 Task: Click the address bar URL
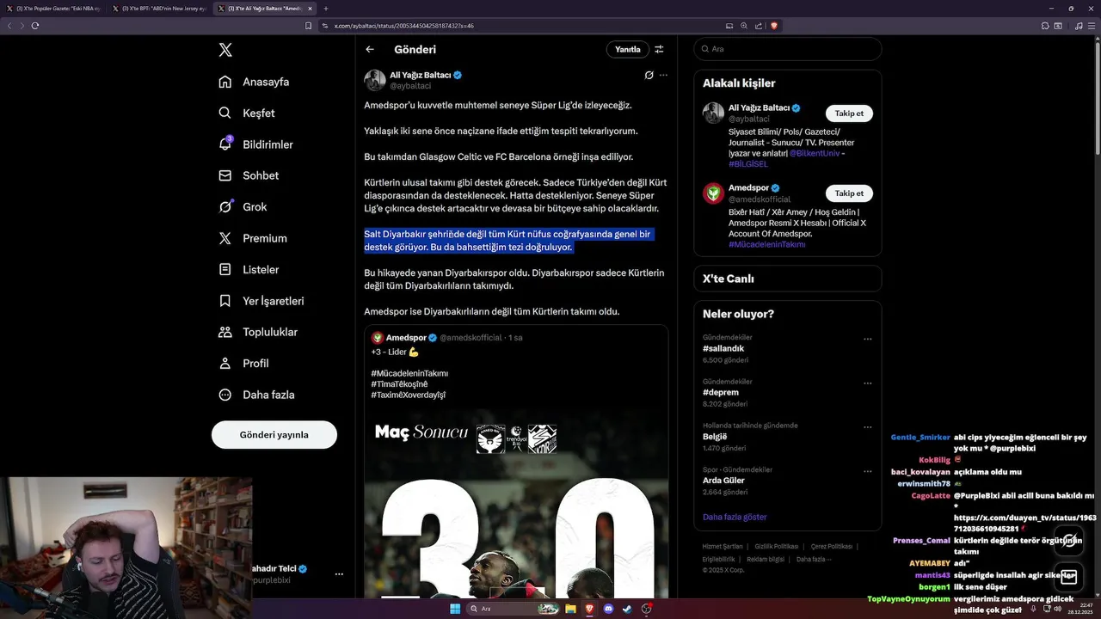(404, 26)
